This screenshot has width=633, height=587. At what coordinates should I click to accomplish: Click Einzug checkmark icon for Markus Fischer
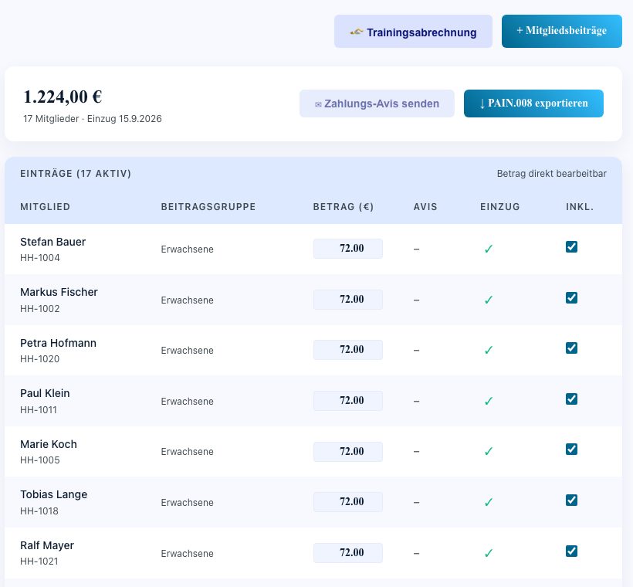[489, 300]
